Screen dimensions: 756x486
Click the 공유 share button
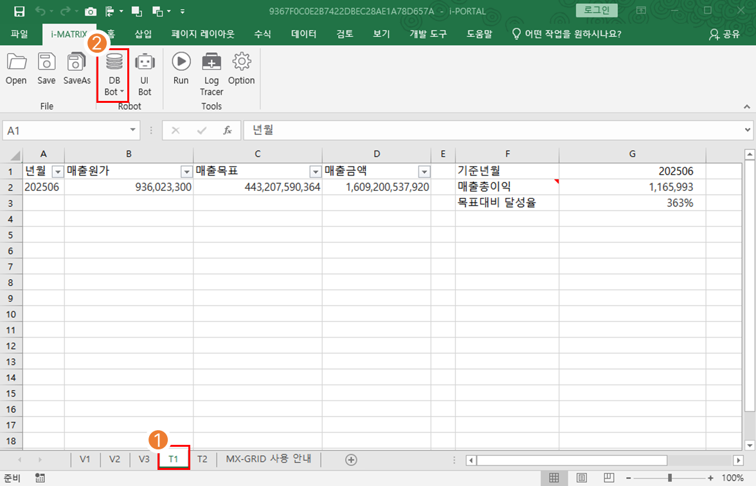pyautogui.click(x=724, y=34)
